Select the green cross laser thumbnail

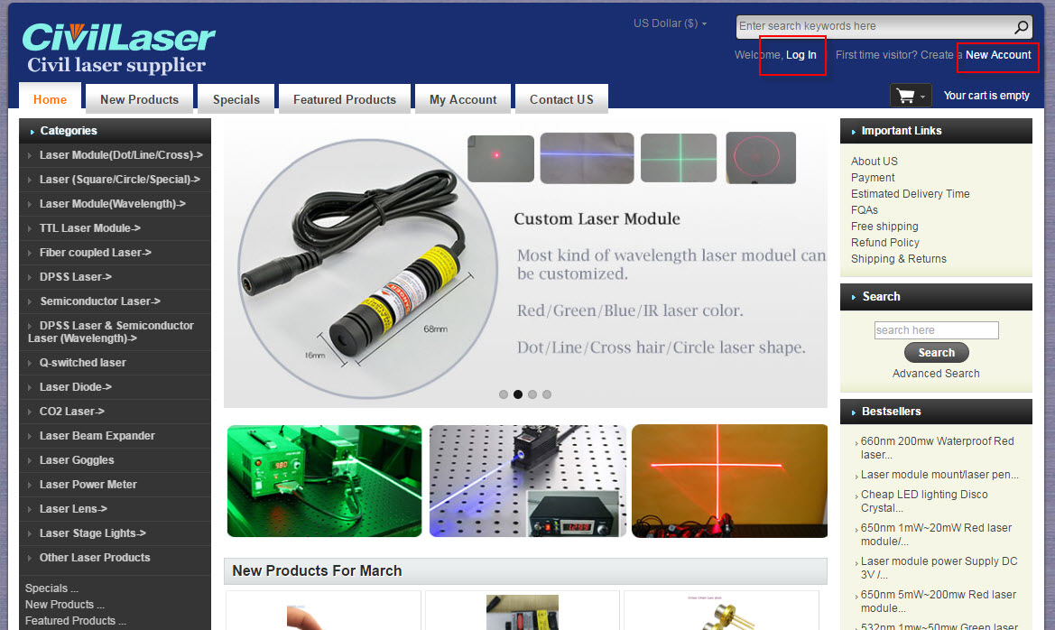(x=678, y=158)
